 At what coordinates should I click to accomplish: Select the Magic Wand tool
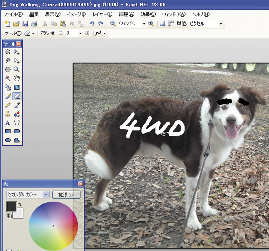click(x=8, y=78)
